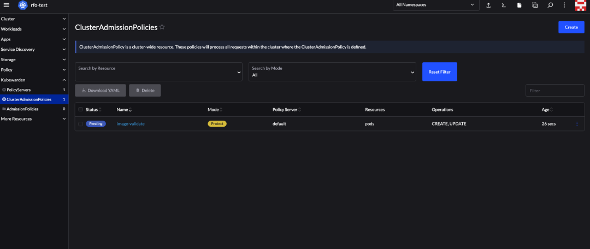Click the Import YAML upload icon
This screenshot has width=590, height=249.
489,5
